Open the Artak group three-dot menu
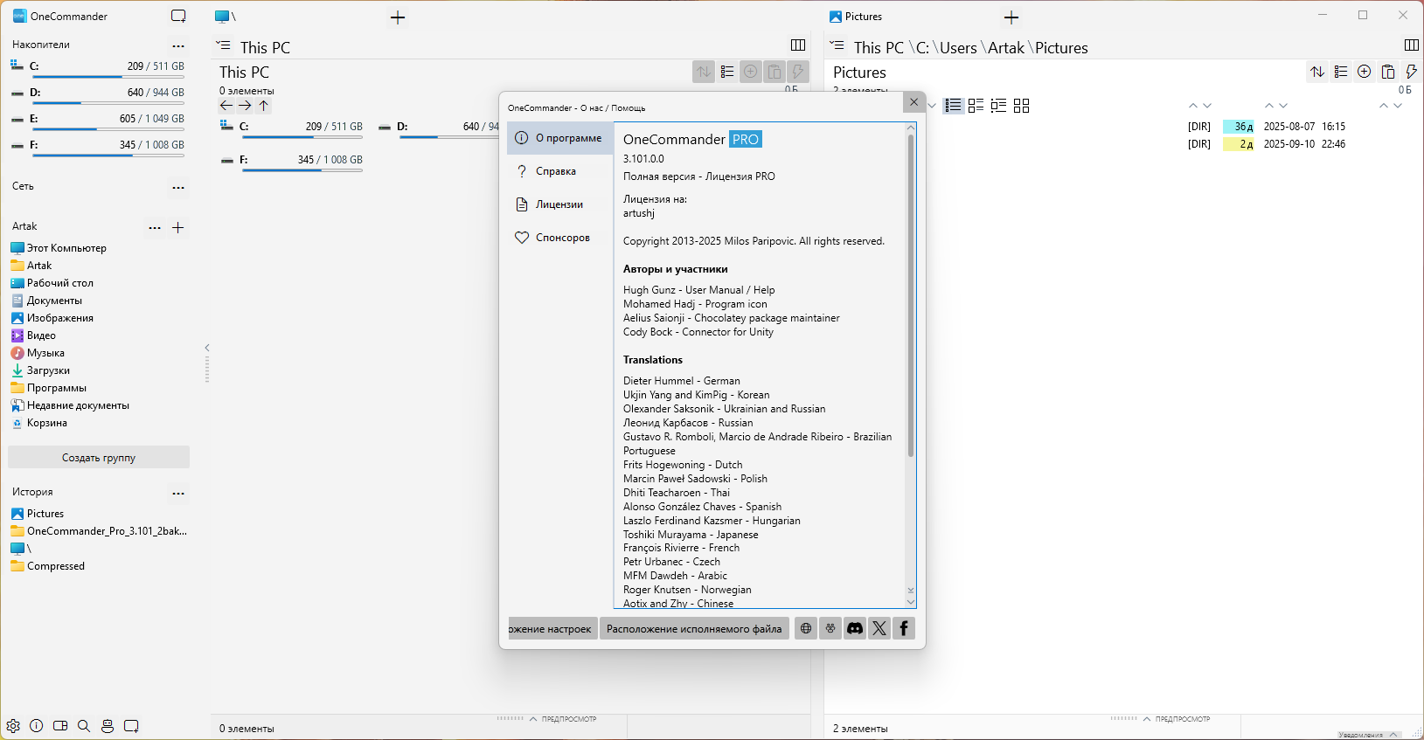The image size is (1424, 740). [x=155, y=227]
